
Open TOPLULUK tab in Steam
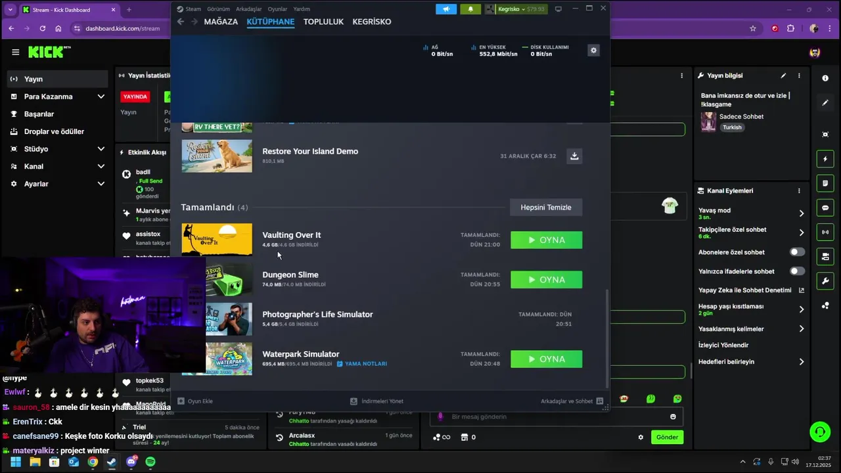[323, 22]
